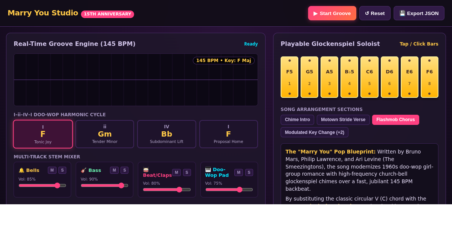
Task: Click the 15TH ANNIVERSARY badge
Action: [x=107, y=14]
